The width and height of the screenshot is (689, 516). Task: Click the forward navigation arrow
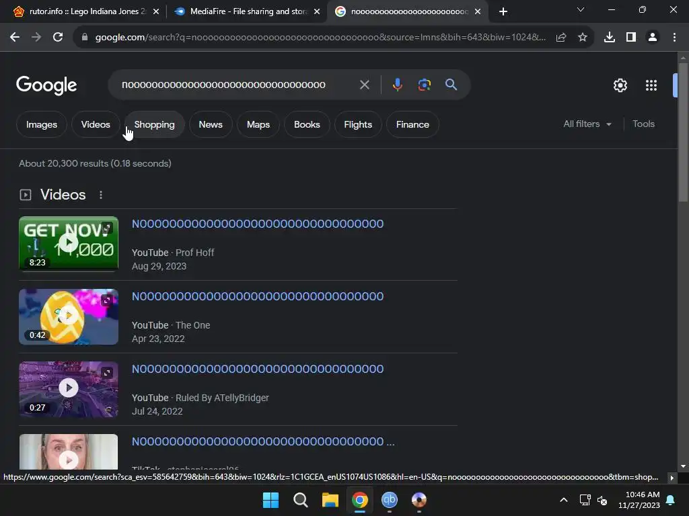36,38
